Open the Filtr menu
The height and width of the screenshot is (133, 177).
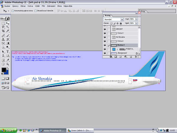[x=43, y=6]
